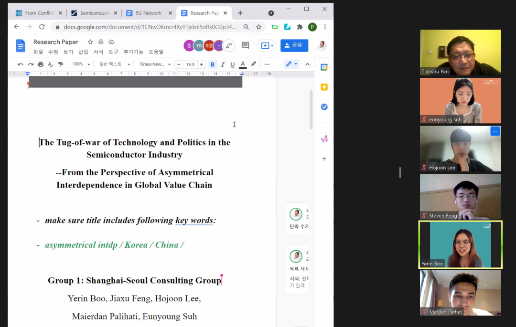Image resolution: width=516 pixels, height=327 pixels.
Task: Open comment history
Action: pyautogui.click(x=245, y=45)
